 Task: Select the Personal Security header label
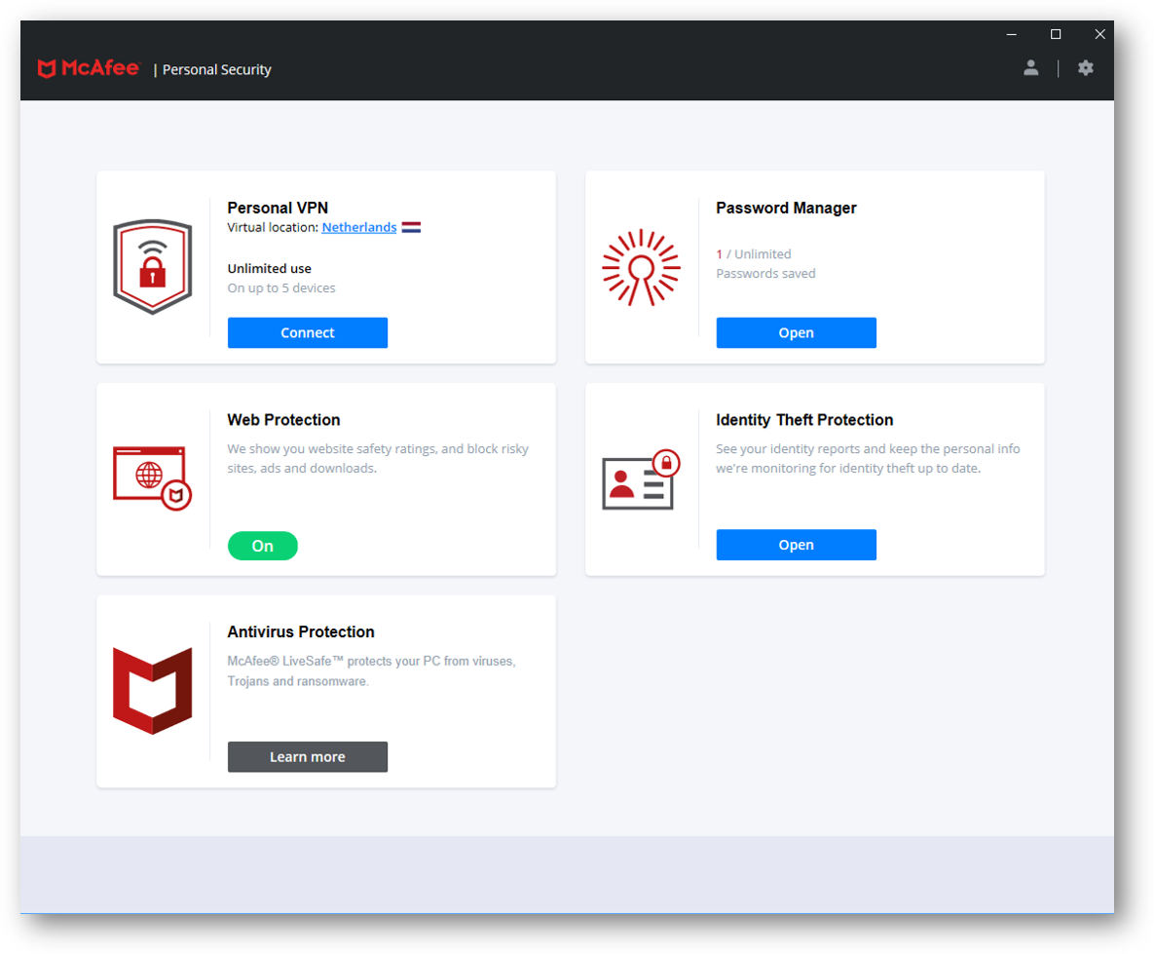point(216,69)
